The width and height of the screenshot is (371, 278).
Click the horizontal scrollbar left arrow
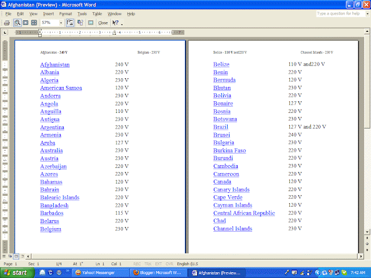[28, 256]
